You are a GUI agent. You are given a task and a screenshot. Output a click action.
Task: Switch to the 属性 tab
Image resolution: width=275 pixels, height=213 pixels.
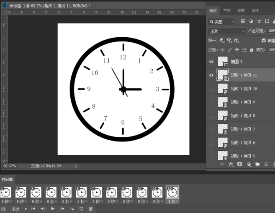coord(255,10)
